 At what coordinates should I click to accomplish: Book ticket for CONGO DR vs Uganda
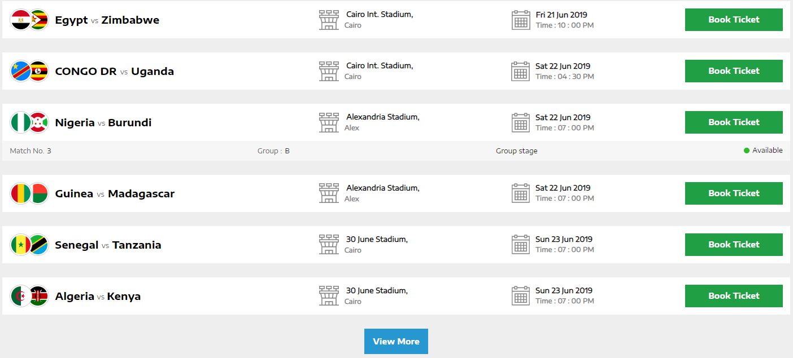pos(733,71)
